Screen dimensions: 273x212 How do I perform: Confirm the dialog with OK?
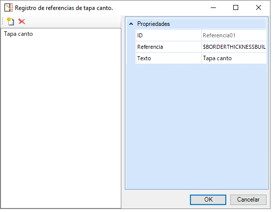(x=208, y=200)
